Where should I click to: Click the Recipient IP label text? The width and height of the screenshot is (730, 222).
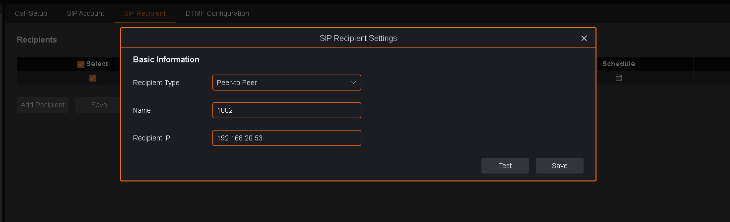coord(151,138)
